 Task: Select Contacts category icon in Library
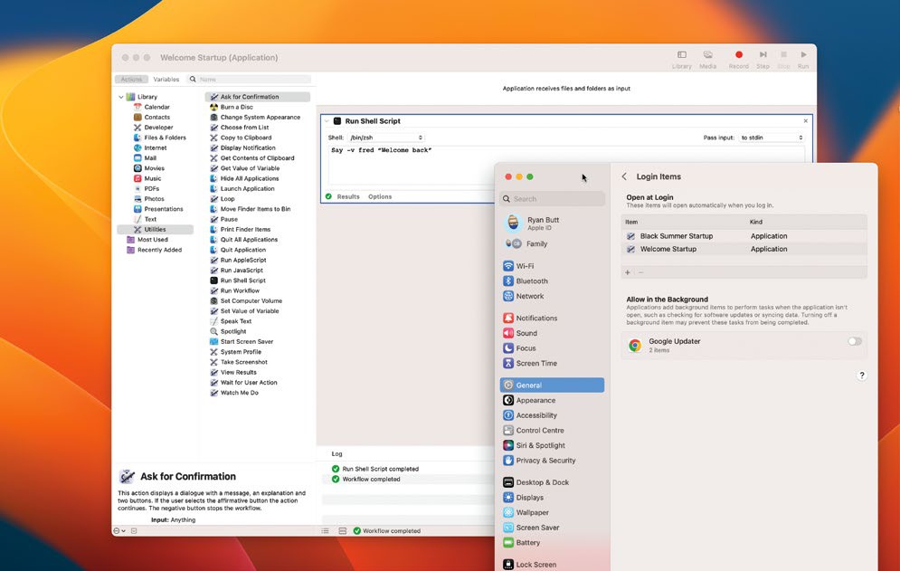point(137,118)
